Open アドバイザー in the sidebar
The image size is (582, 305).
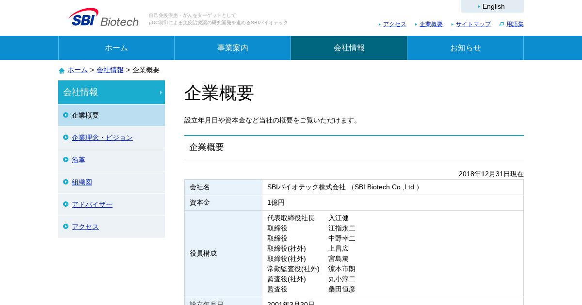(92, 204)
